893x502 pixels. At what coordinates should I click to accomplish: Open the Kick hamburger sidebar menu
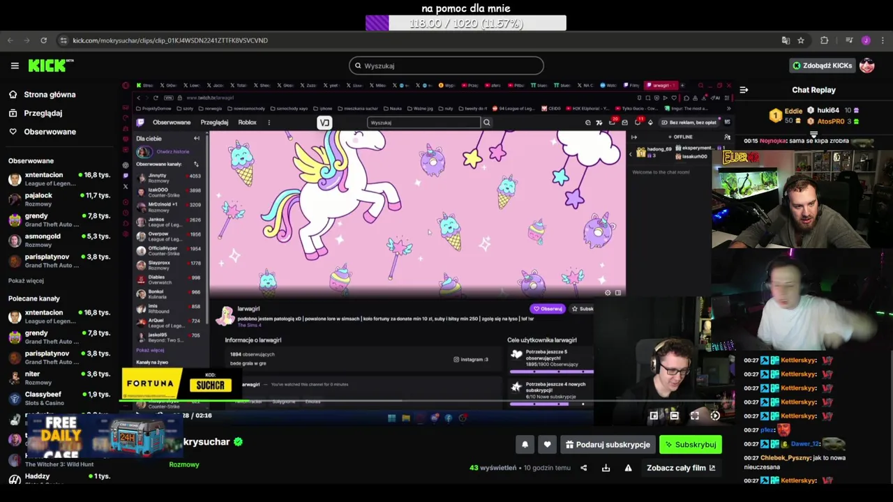tap(15, 66)
